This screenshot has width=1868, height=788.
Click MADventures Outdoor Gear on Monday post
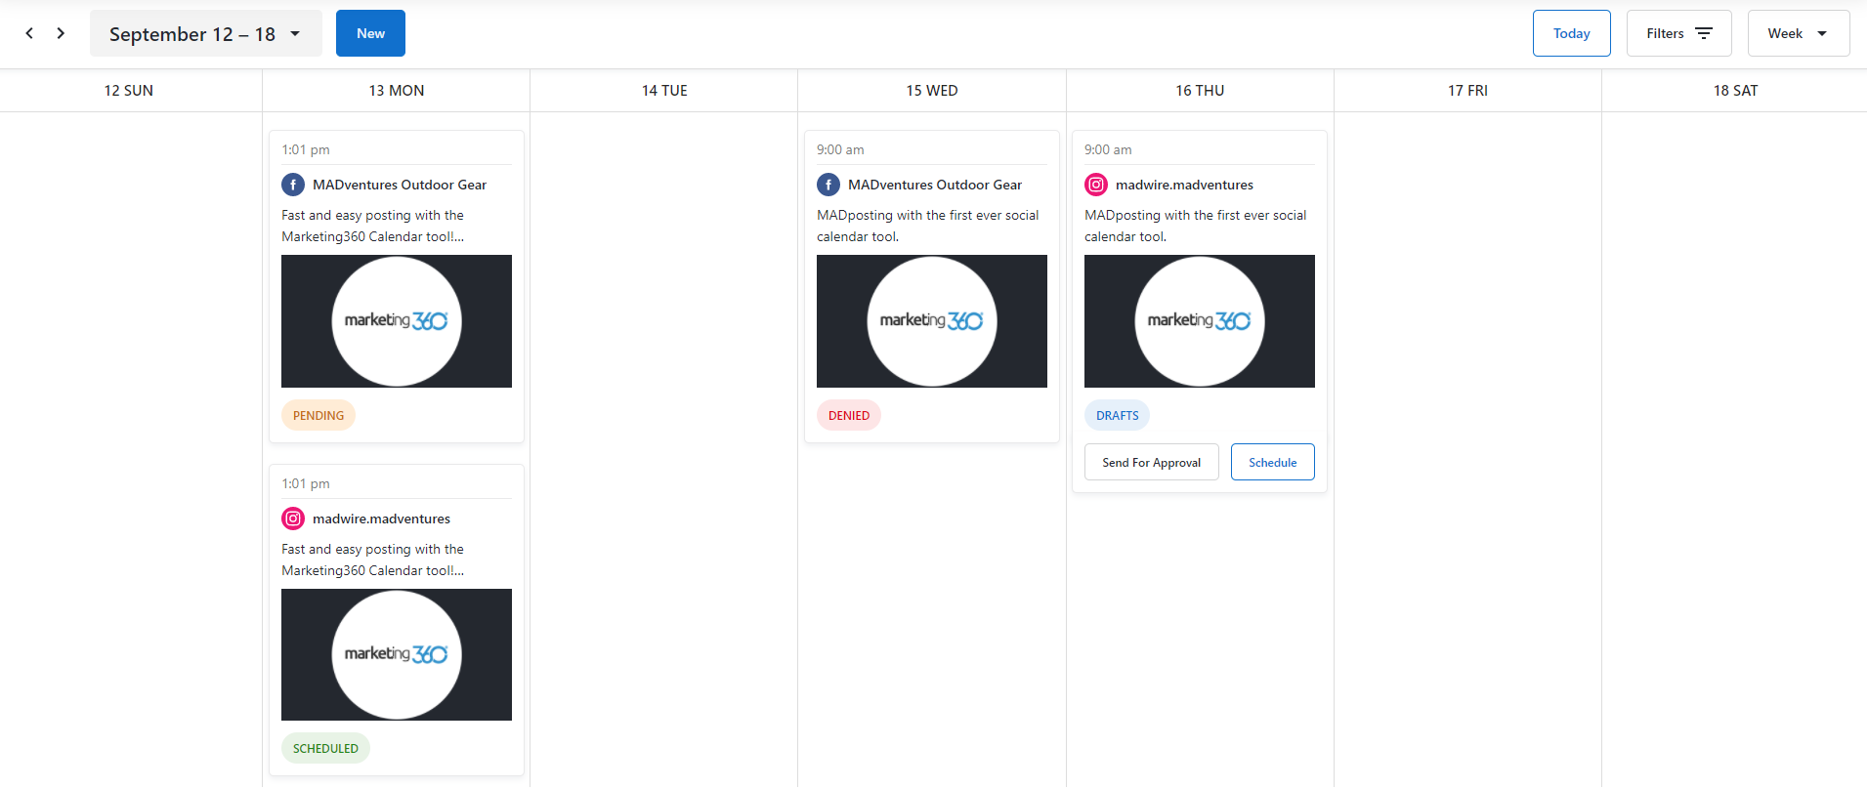(400, 185)
